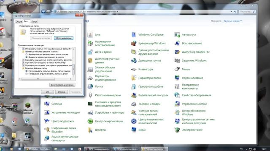The height and width of the screenshot is (151, 270).
Task: Expand the address bar history dropdown arrow
Action: [231, 12]
